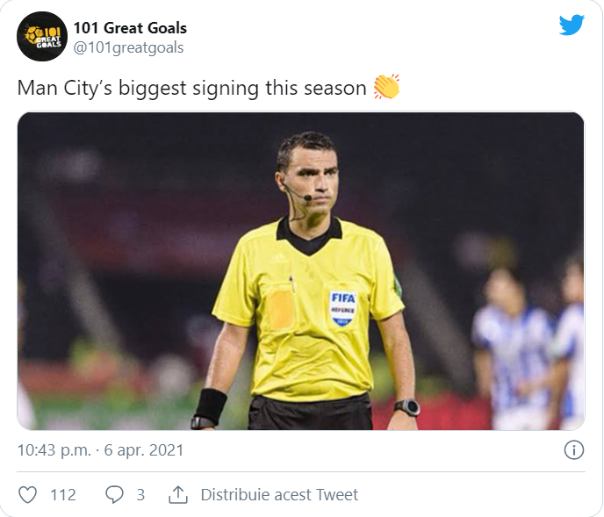Open the "101 Great Goals" account name

click(x=130, y=28)
